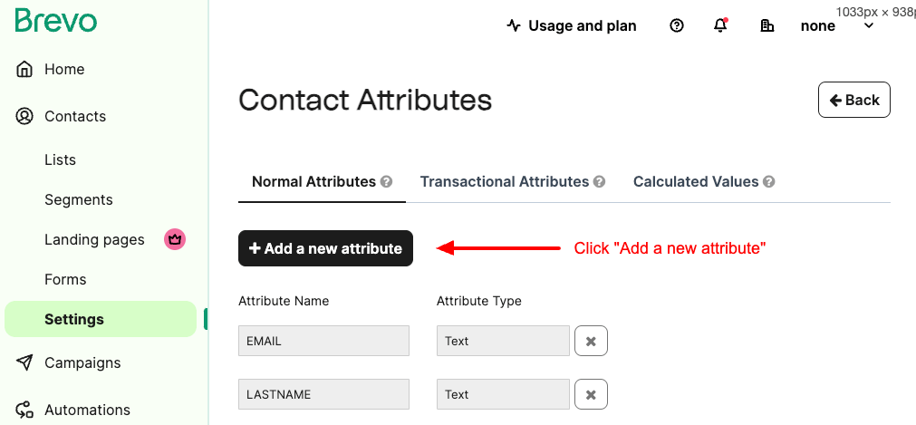Image resolution: width=916 pixels, height=425 pixels.
Task: Click Add a new attribute button
Action: [x=325, y=248]
